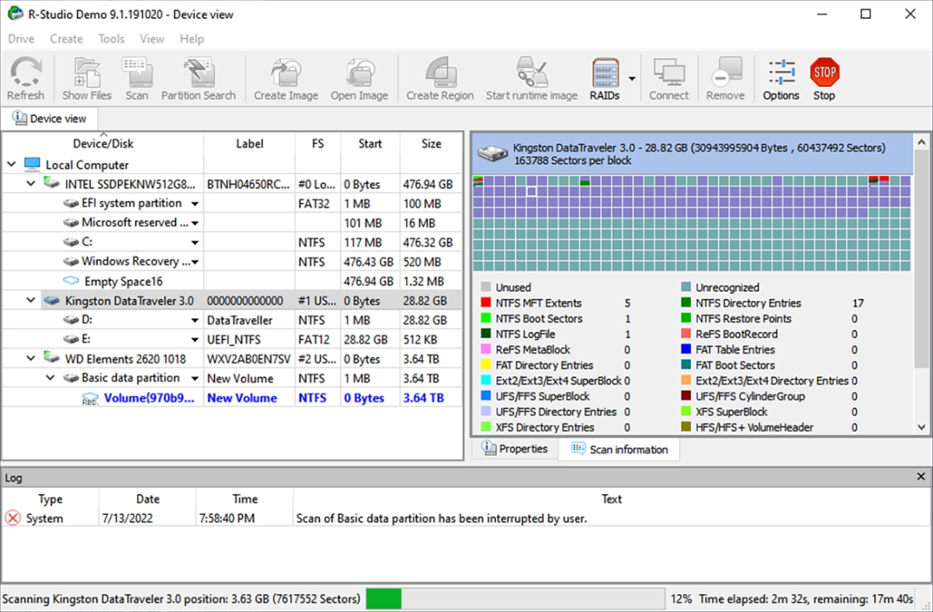Click the NTFS Directory Entries legend entry
This screenshot has width=933, height=612.
(x=748, y=303)
